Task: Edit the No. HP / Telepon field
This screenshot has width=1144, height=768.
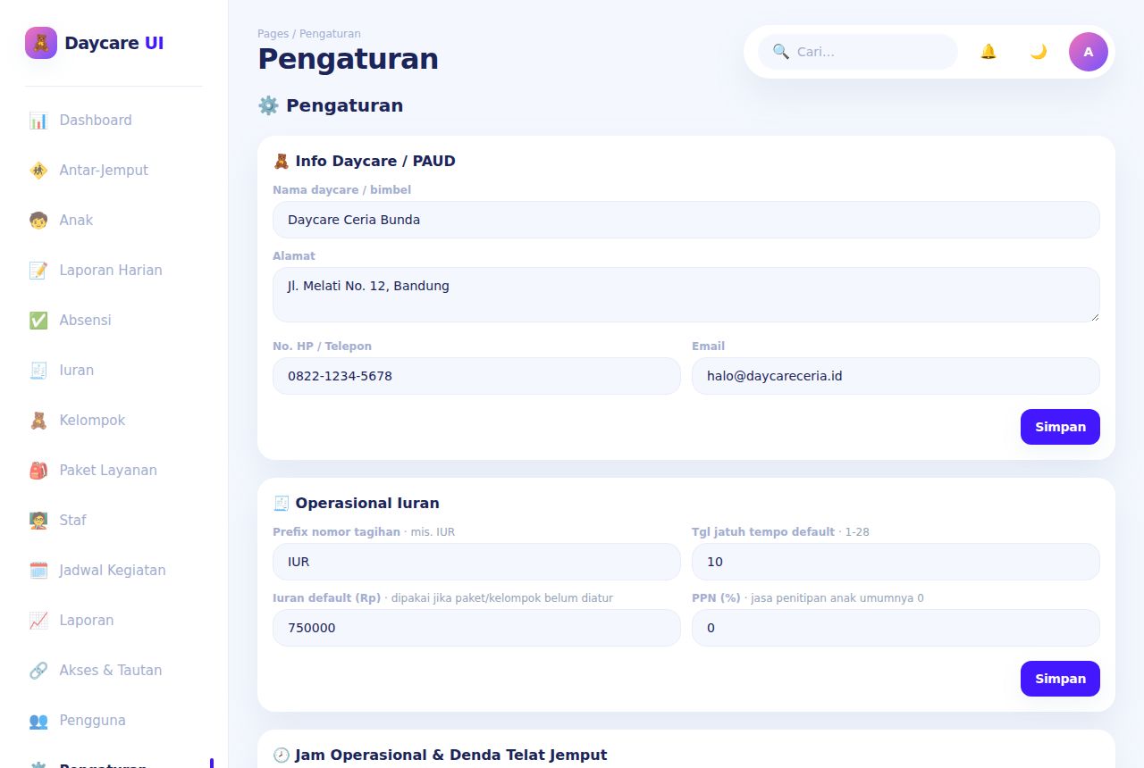Action: coord(476,376)
